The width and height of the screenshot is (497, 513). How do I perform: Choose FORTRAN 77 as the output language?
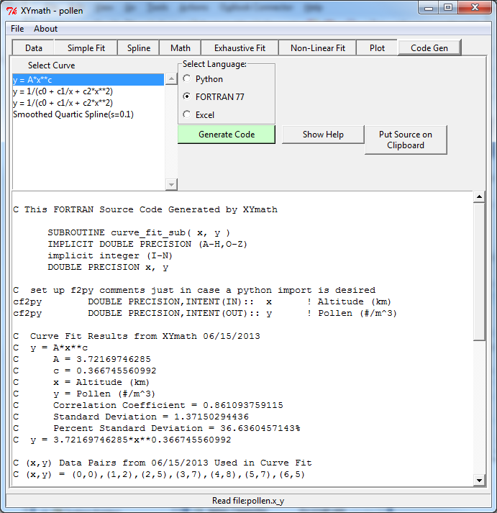pyautogui.click(x=188, y=96)
